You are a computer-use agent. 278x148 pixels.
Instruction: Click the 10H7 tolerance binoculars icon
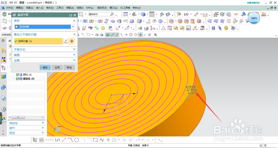(202, 28)
